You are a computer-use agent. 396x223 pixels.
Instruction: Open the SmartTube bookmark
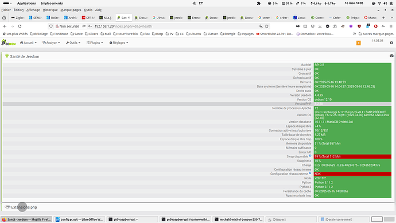pos(275,34)
